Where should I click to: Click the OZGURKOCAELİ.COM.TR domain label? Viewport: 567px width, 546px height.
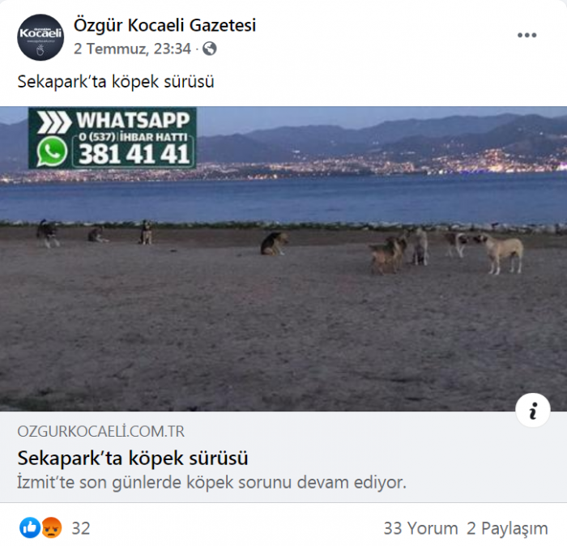point(101,432)
